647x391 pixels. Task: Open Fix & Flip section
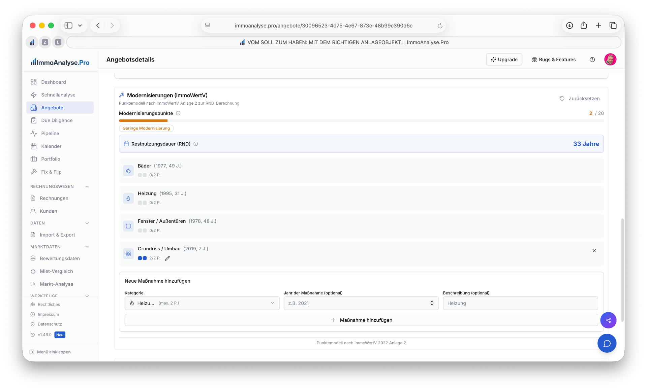click(x=60, y=172)
